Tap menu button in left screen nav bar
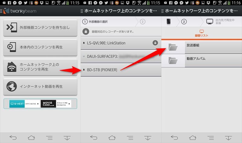 49,138
